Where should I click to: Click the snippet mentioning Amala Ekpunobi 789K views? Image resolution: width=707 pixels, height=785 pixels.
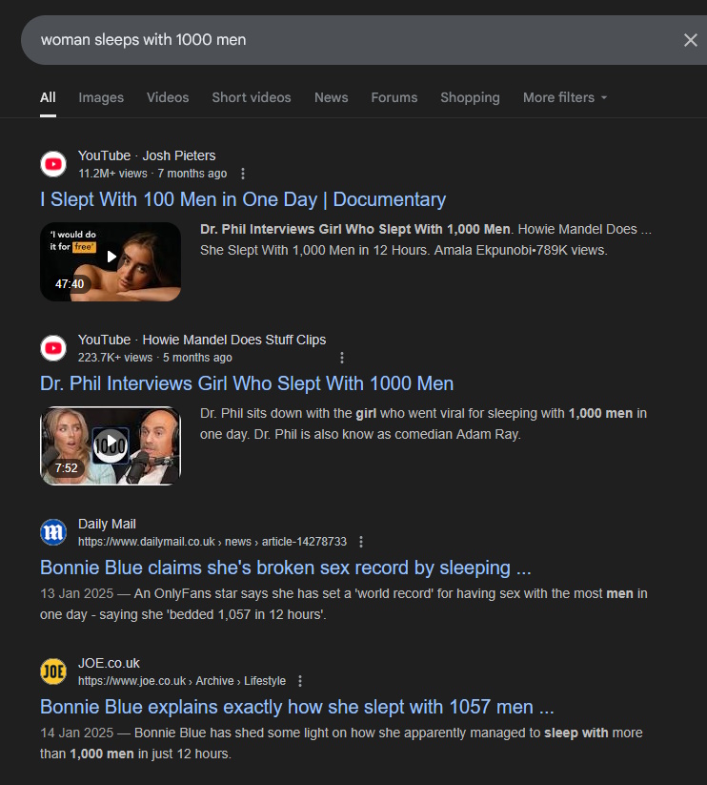pyautogui.click(x=426, y=239)
